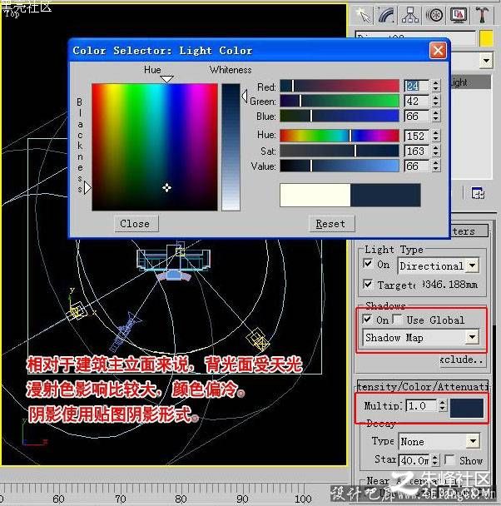Click the Red value input field
Image resolution: width=501 pixels, height=506 pixels.
click(416, 86)
